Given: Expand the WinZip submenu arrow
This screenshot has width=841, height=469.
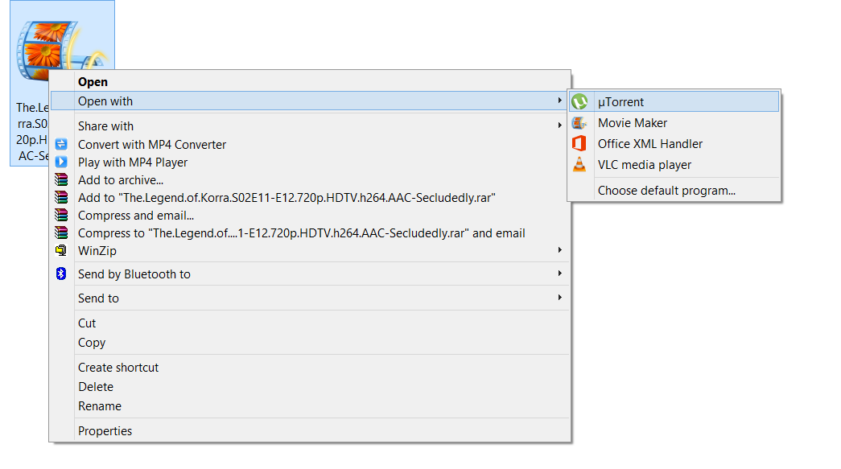Looking at the screenshot, I should (559, 249).
